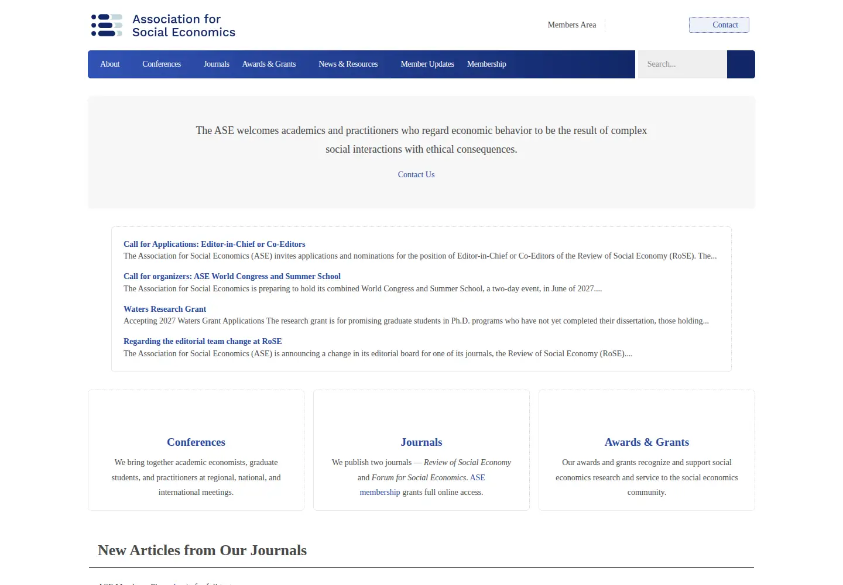Click the 'New Articles from Our Journals' heading
This screenshot has height=585, width=843.
[x=203, y=550]
